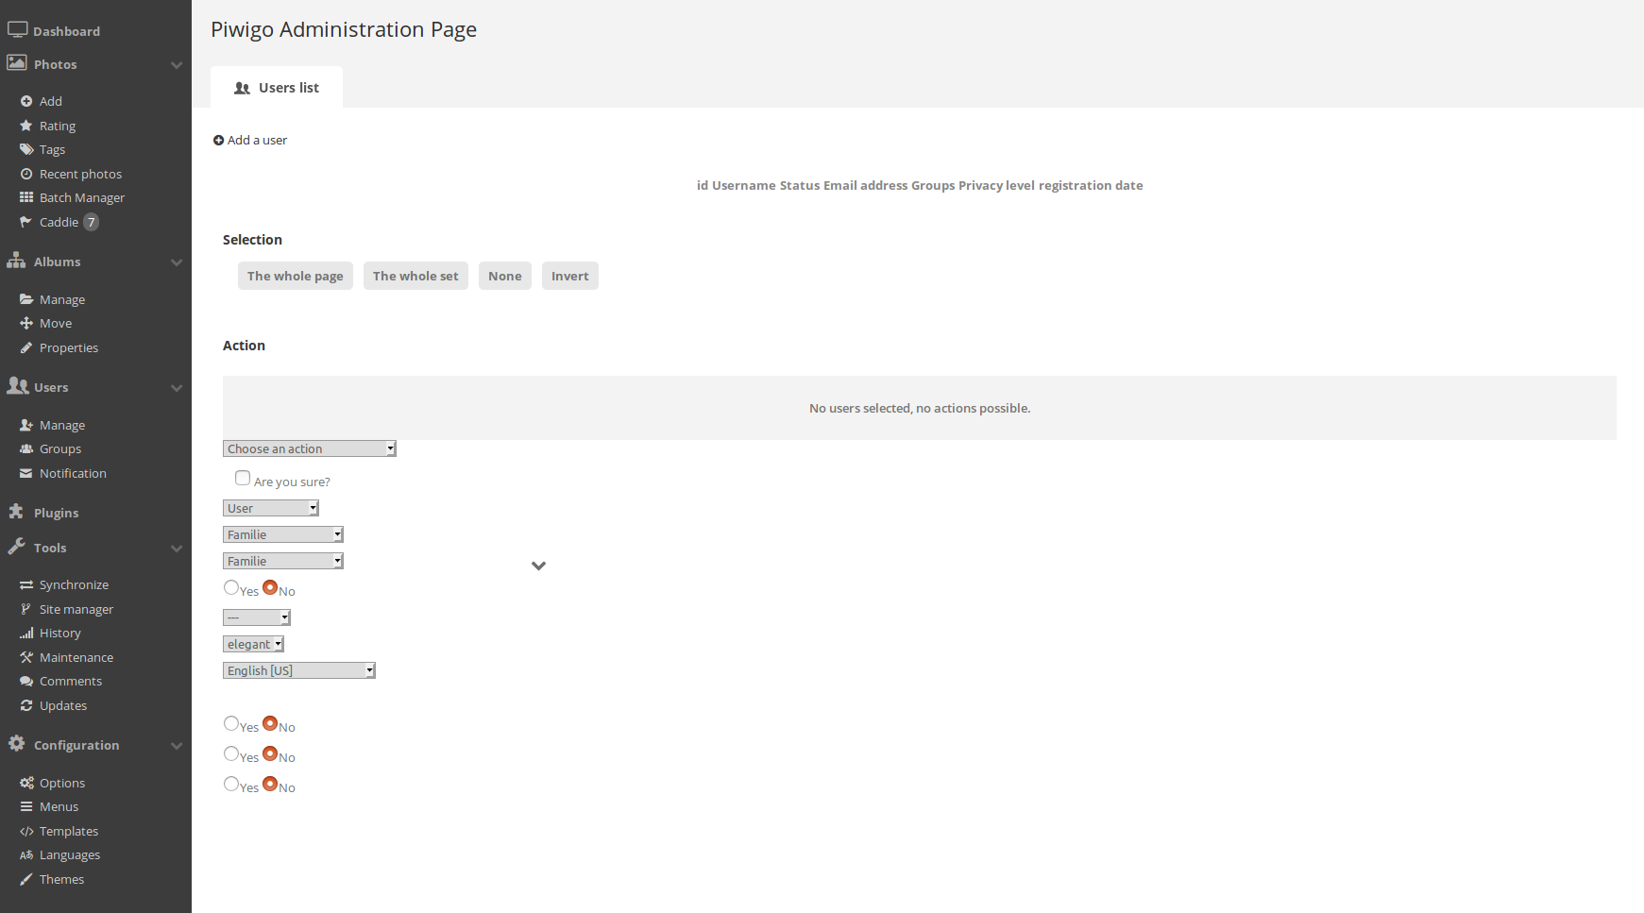Viewport: 1644px width, 913px height.
Task: Open the English [US] language dropdown
Action: (299, 670)
